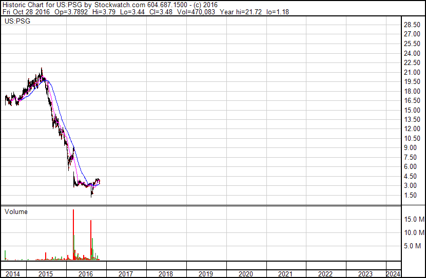Click the 1.50 price axis value
This screenshot has height=278, width=426.
(x=410, y=195)
